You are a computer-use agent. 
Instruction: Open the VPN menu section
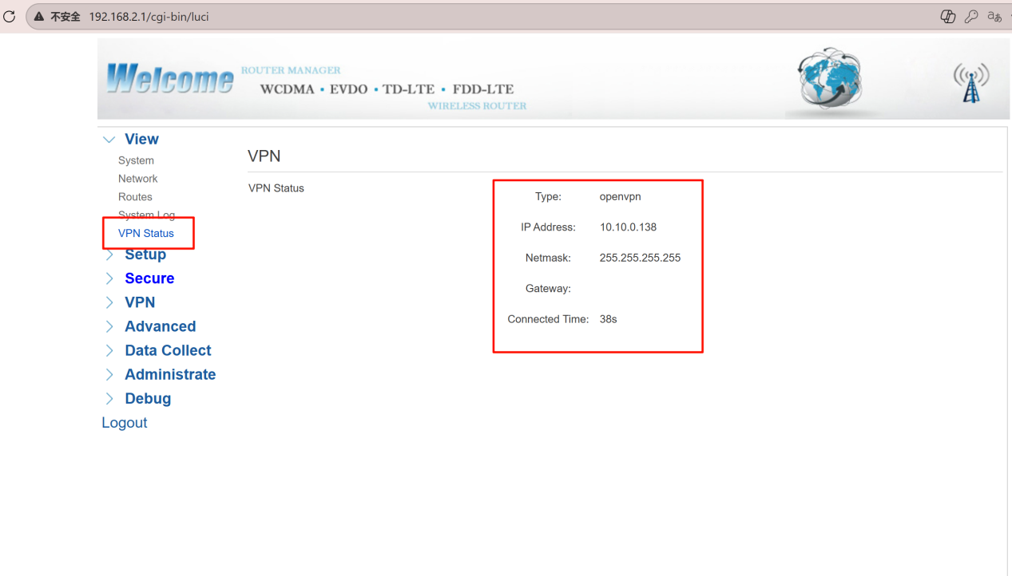(x=140, y=302)
